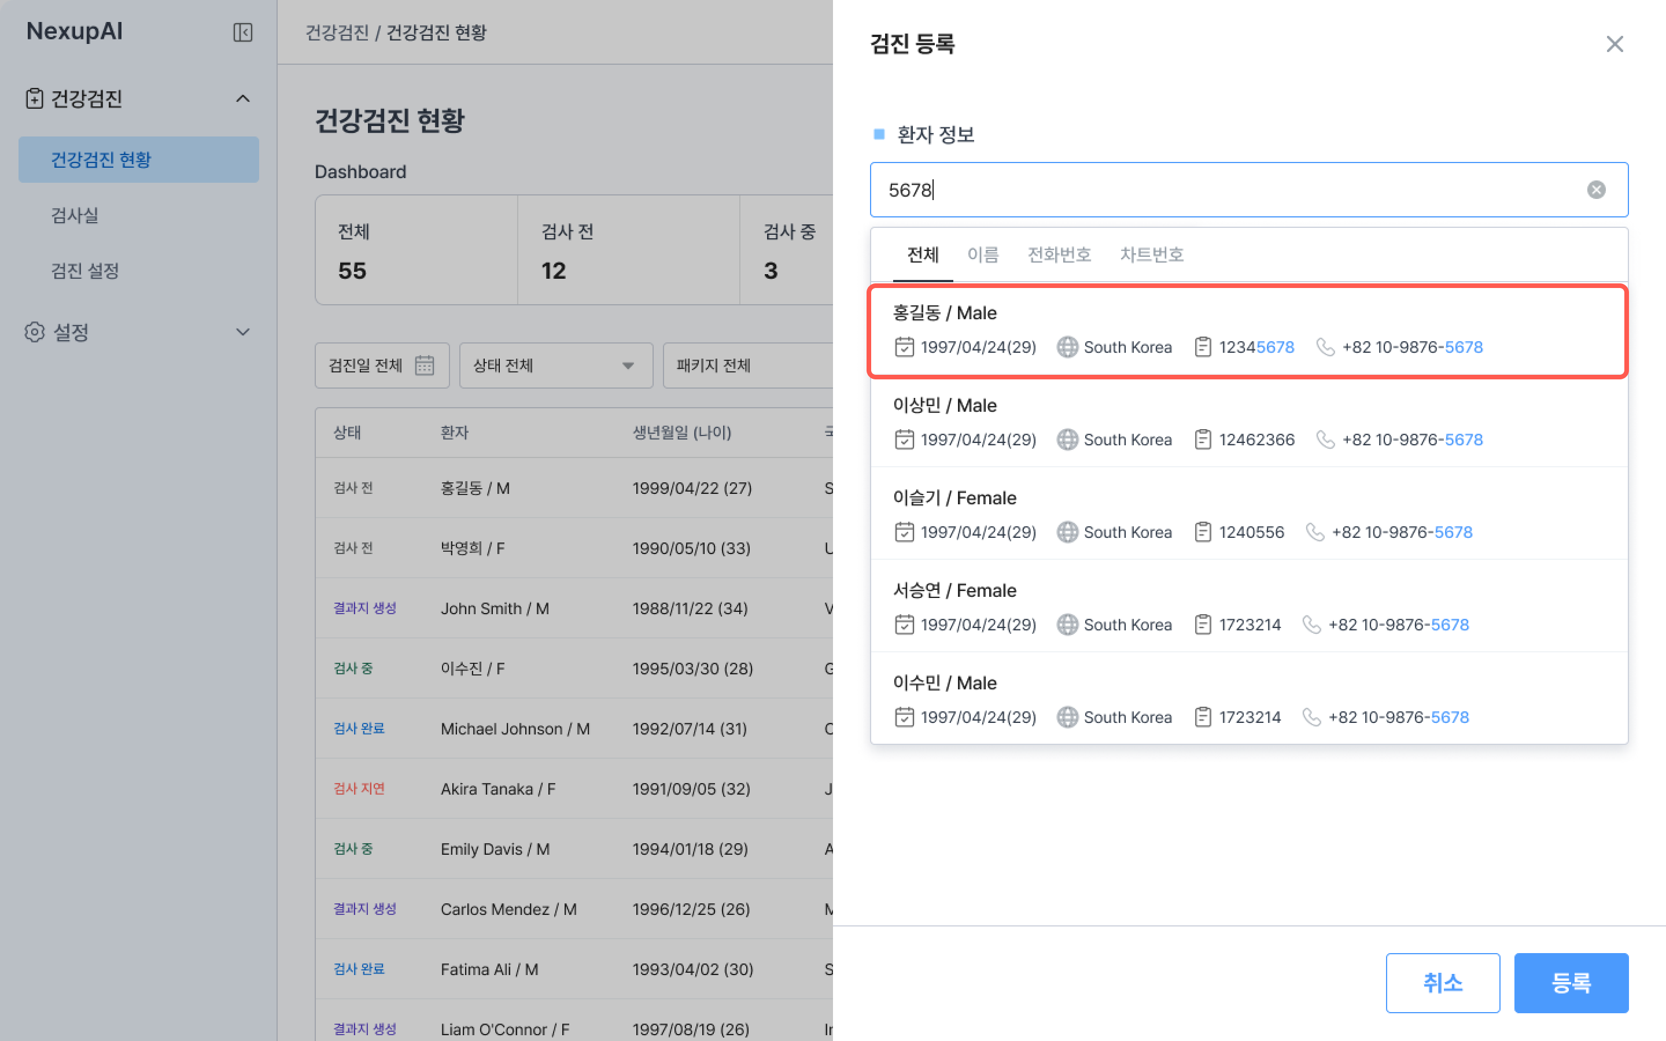Click the 건강검진 clipboard icon in sidebar
The width and height of the screenshot is (1666, 1041).
click(34, 98)
